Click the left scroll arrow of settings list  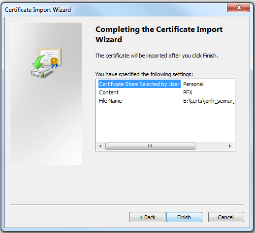100,146
